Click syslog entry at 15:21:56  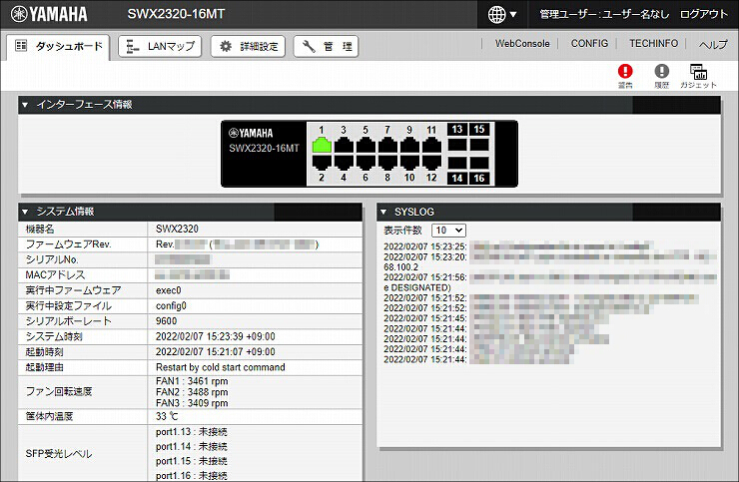[x=550, y=282]
